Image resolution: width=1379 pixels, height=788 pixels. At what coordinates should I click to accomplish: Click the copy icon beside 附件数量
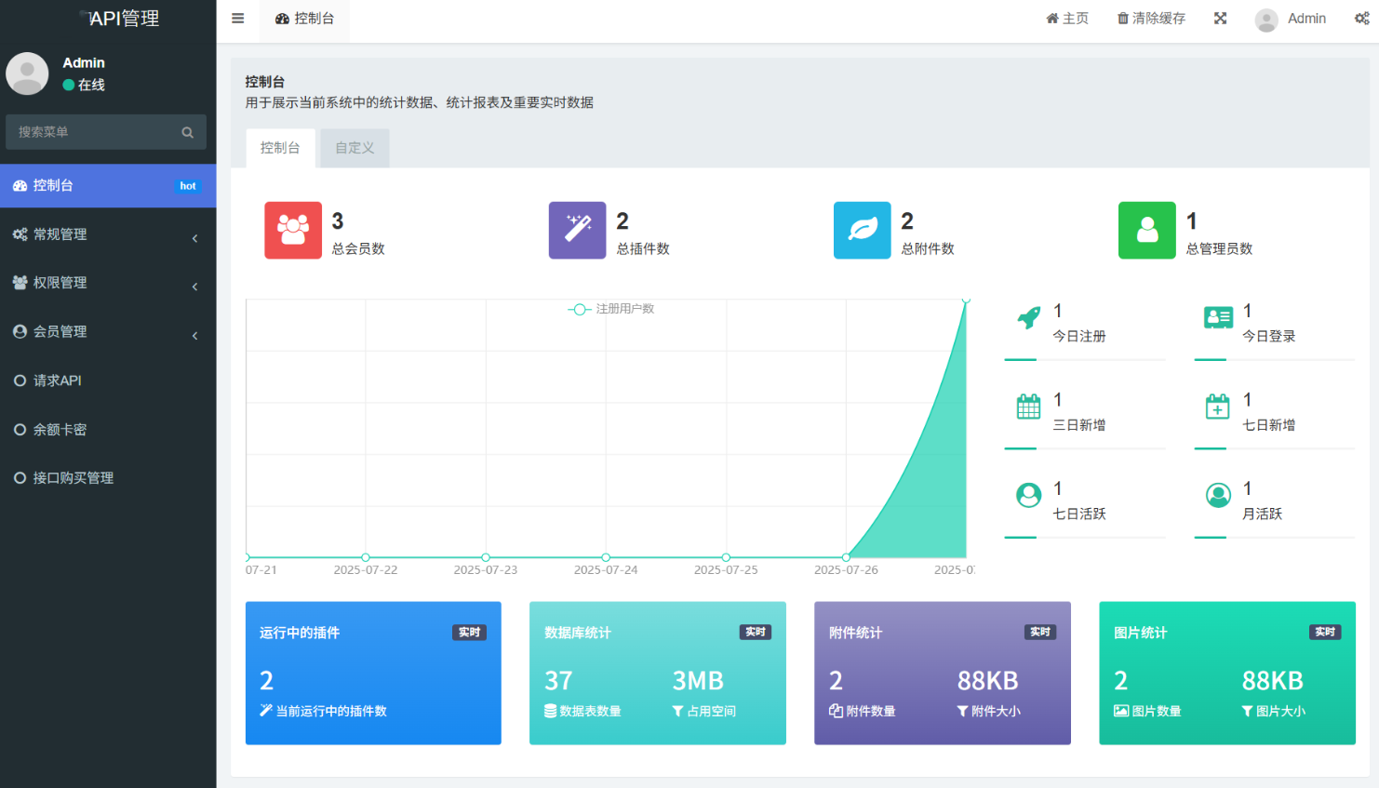click(836, 711)
